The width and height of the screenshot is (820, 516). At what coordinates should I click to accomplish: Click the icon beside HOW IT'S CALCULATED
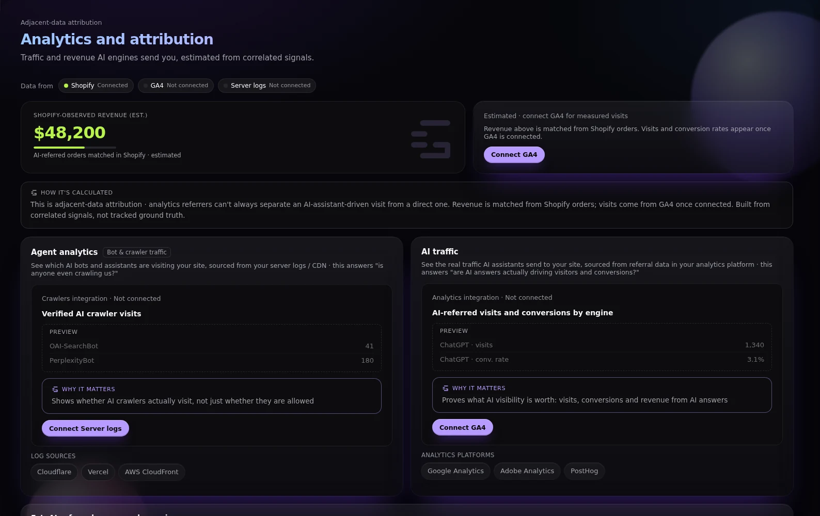click(34, 192)
